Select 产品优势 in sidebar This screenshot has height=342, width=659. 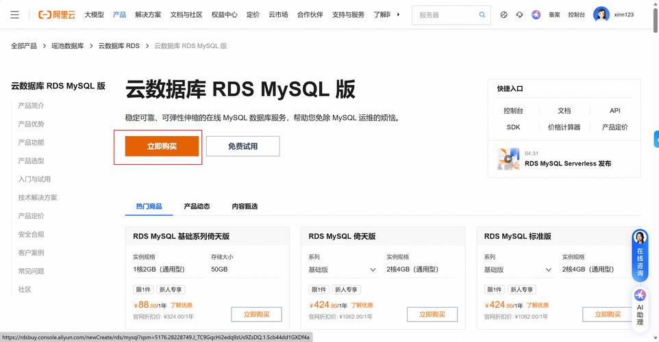click(x=31, y=124)
